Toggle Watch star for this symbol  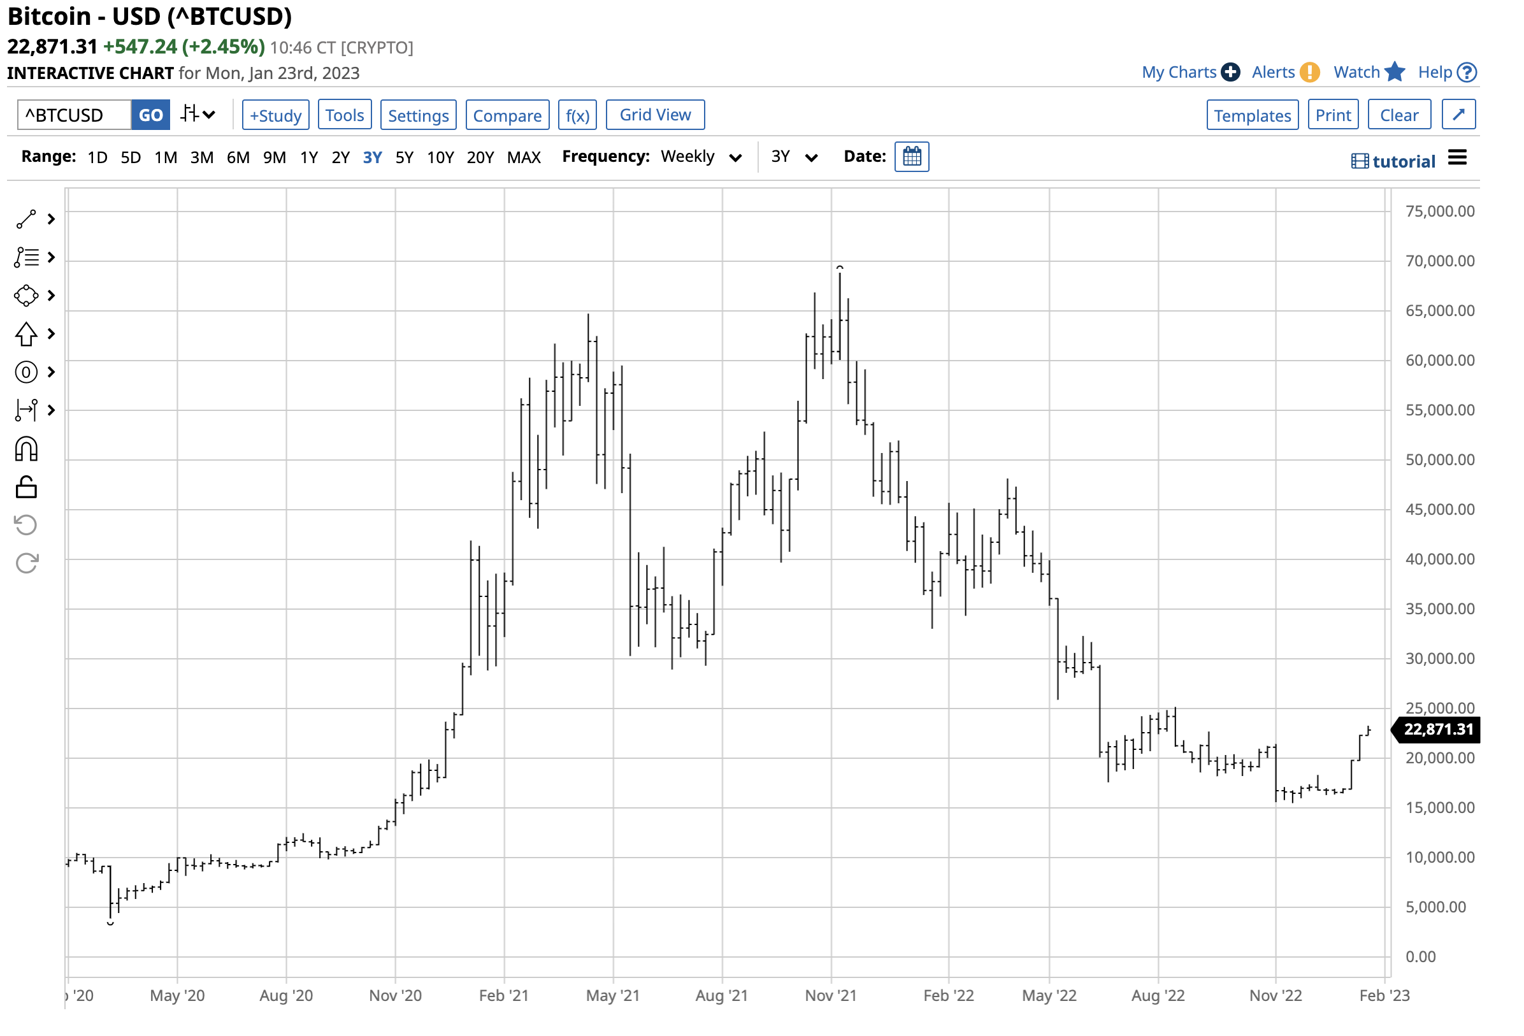point(1395,72)
